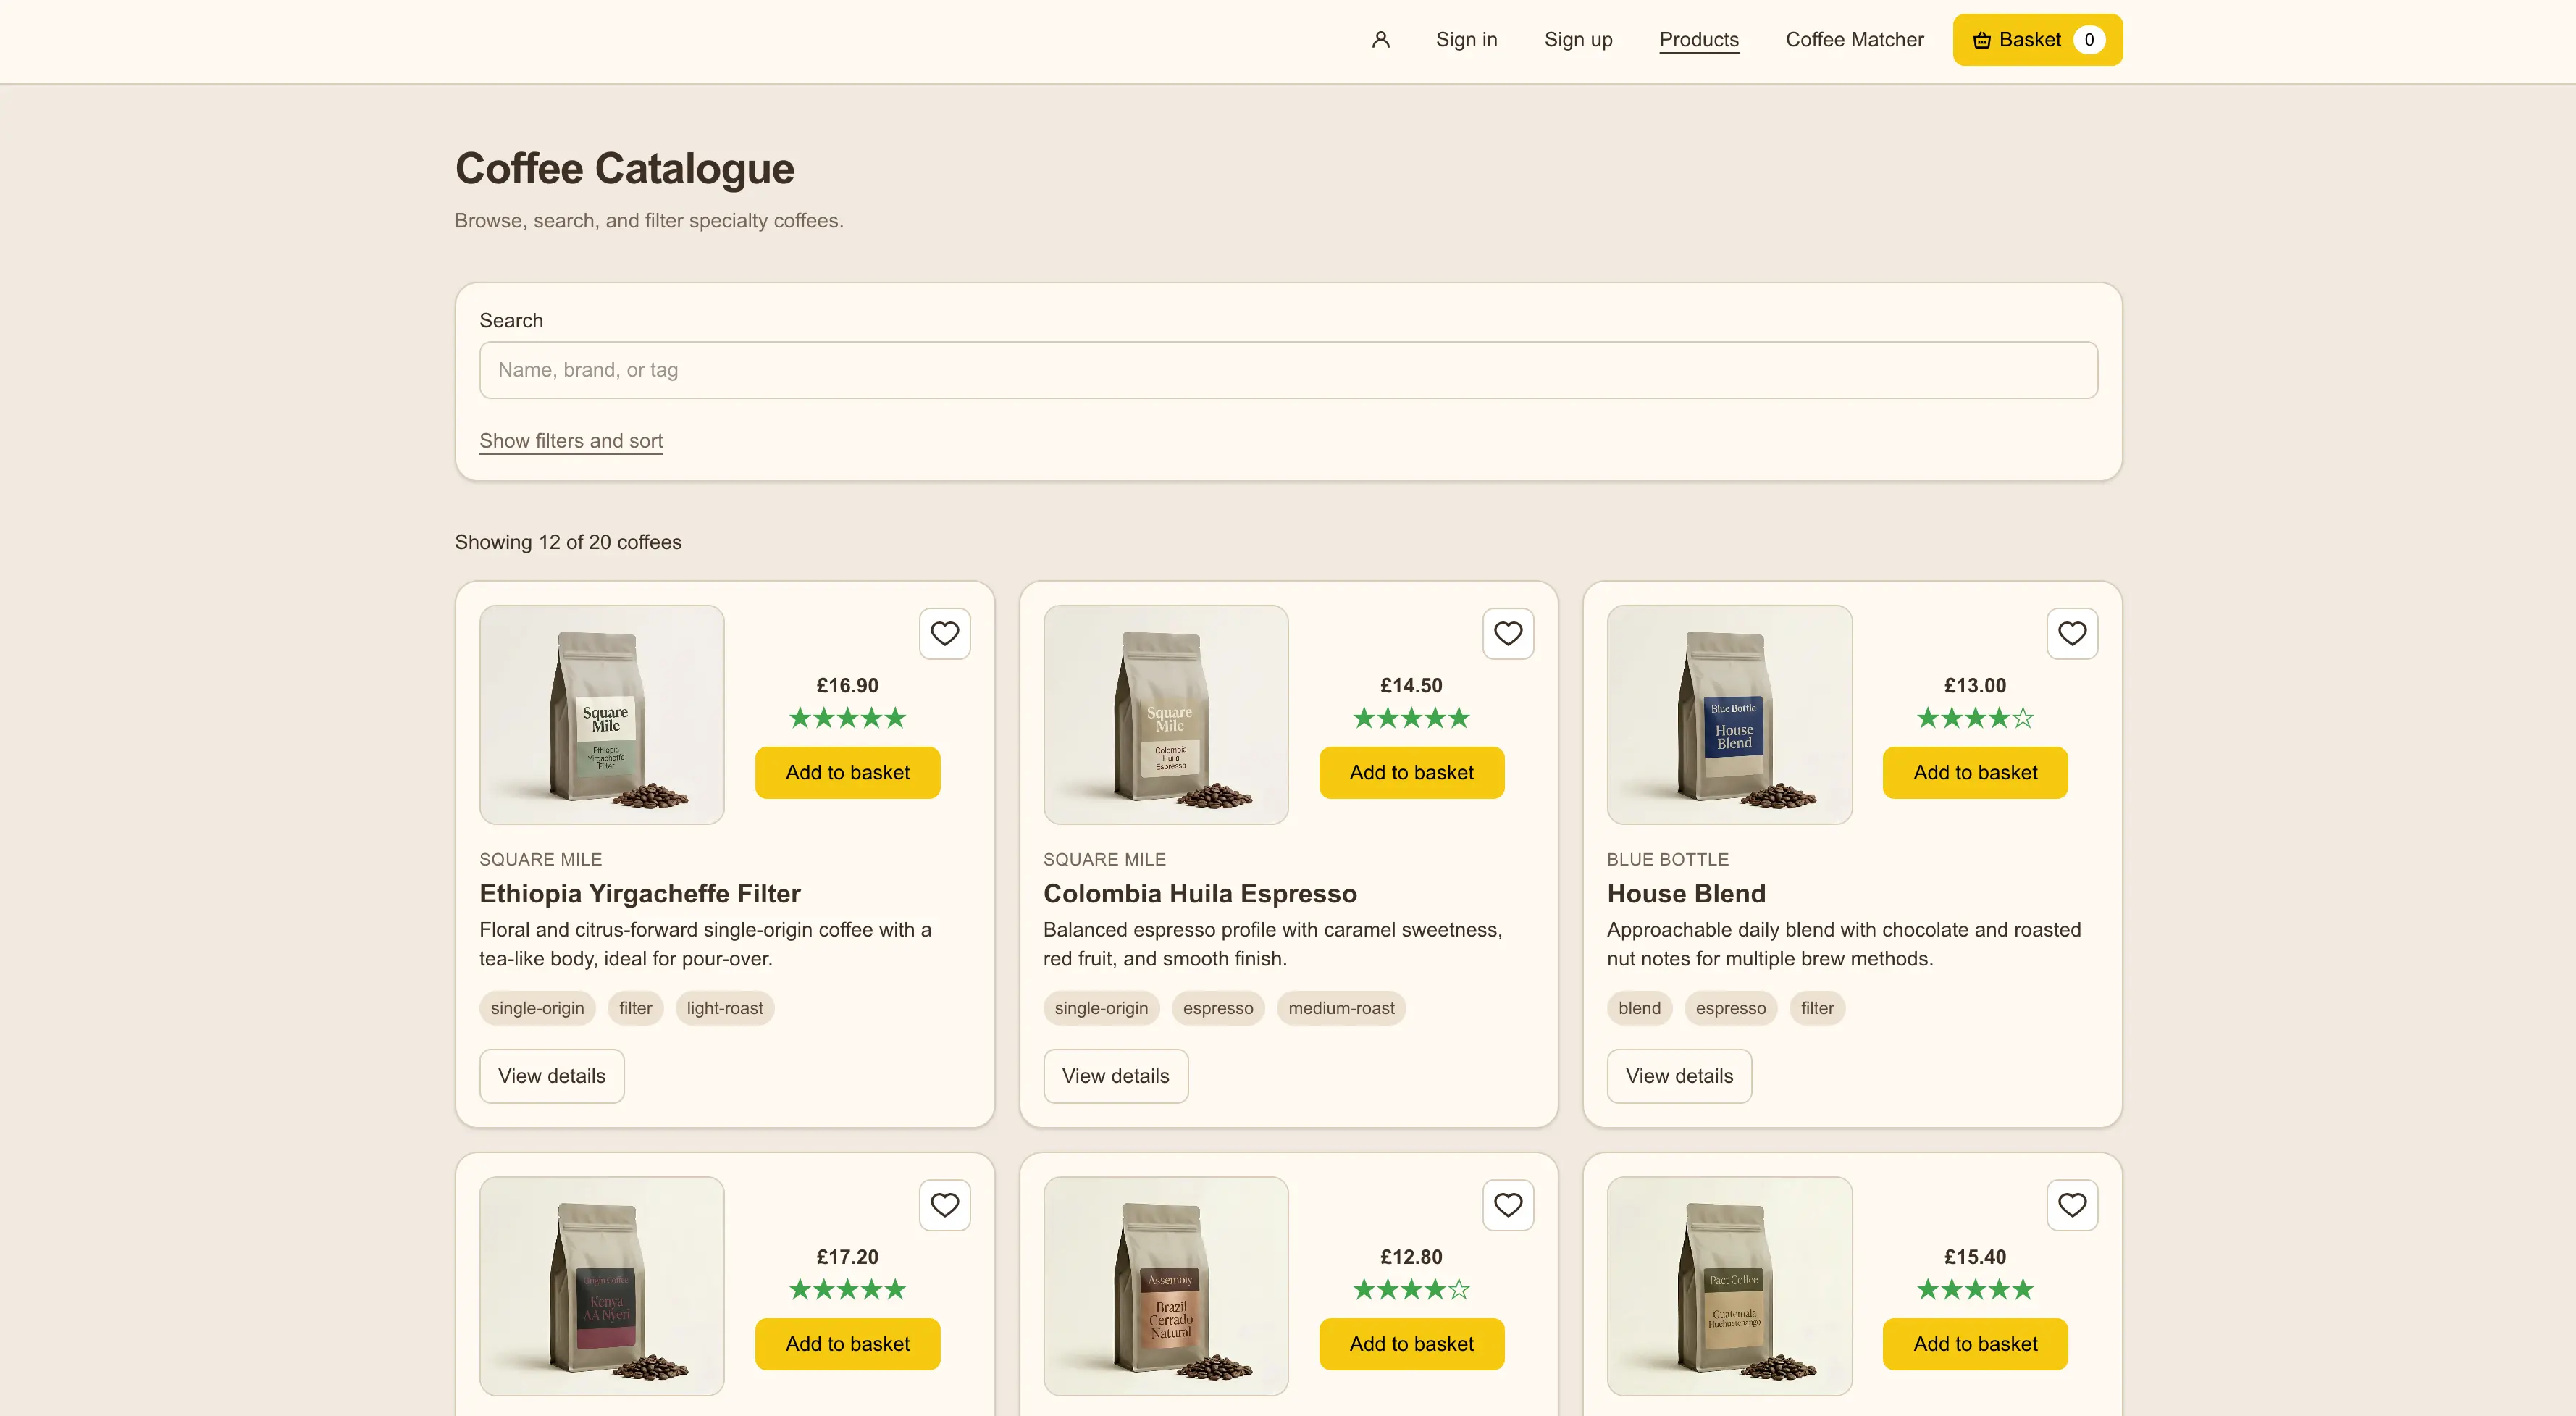The height and width of the screenshot is (1416, 2576).
Task: Click the star rating on Colombia Huila Espresso
Action: click(x=1412, y=717)
